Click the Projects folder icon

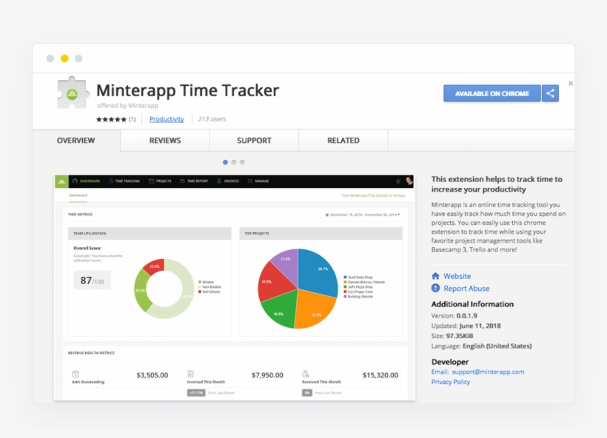(151, 181)
